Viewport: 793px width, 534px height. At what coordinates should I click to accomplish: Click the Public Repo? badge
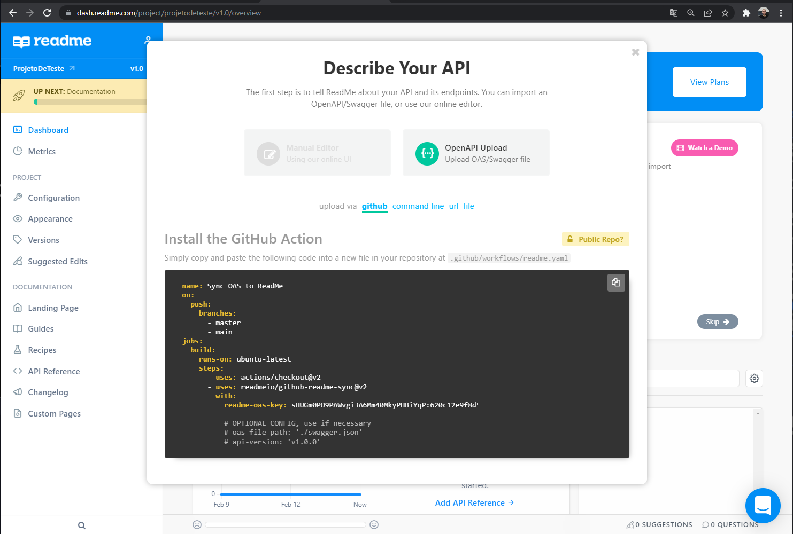(x=595, y=239)
